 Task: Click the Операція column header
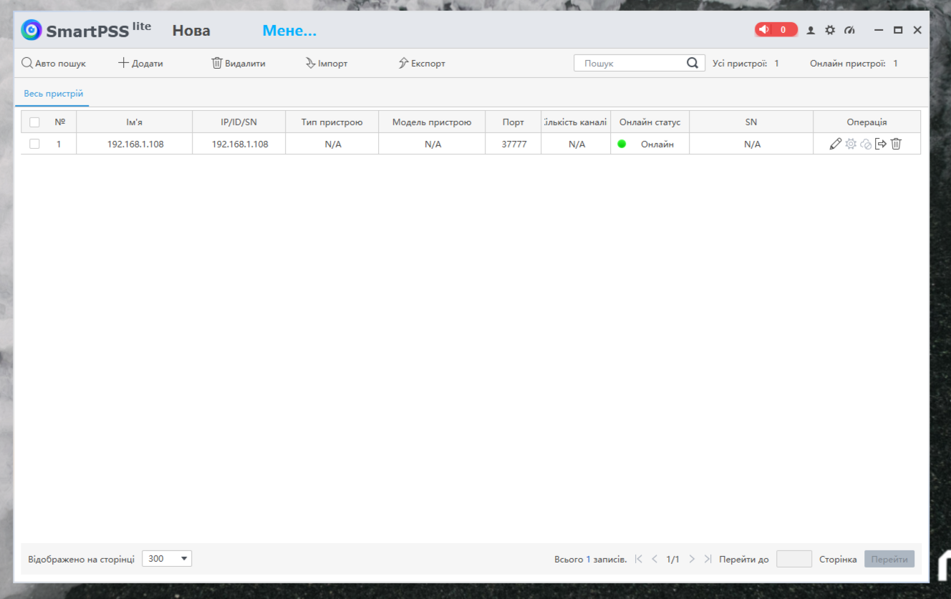[866, 122]
